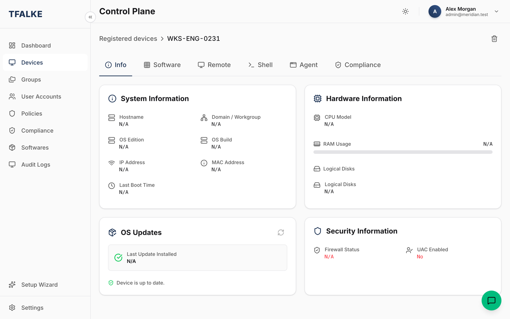Click the Firewall Status shield icon
The height and width of the screenshot is (319, 510).
point(317,250)
